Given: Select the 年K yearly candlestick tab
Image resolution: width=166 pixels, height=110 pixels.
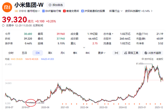Looking at the screenshot, I should point(88,53).
